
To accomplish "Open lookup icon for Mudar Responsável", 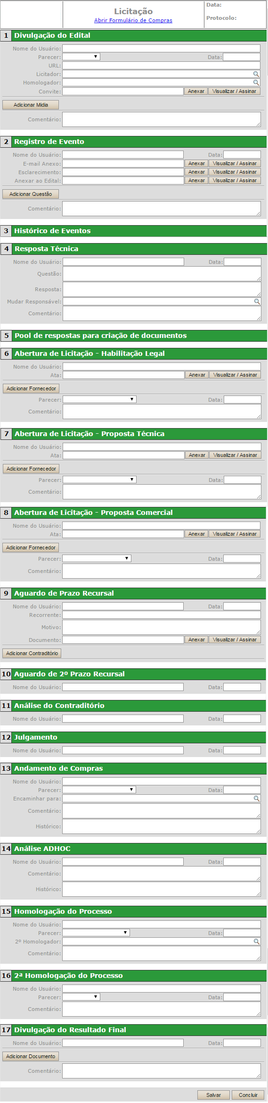I will tap(257, 302).
